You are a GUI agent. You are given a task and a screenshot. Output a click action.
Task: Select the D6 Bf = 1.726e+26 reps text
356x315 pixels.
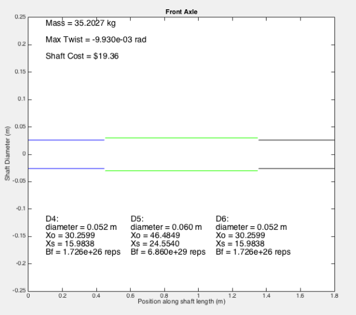(x=253, y=252)
